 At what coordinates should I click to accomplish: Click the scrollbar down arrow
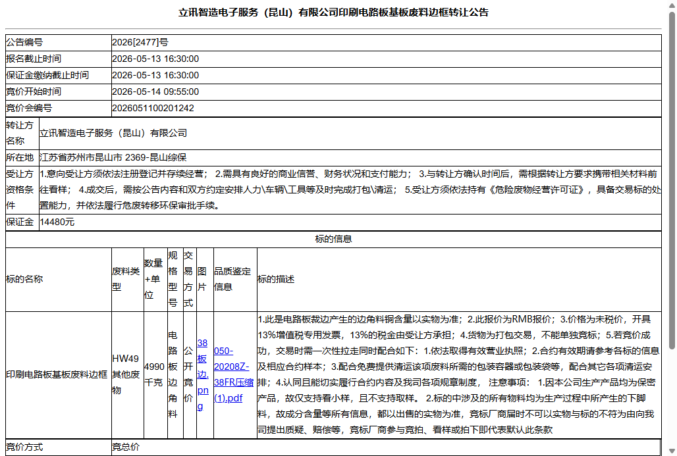(x=672, y=451)
